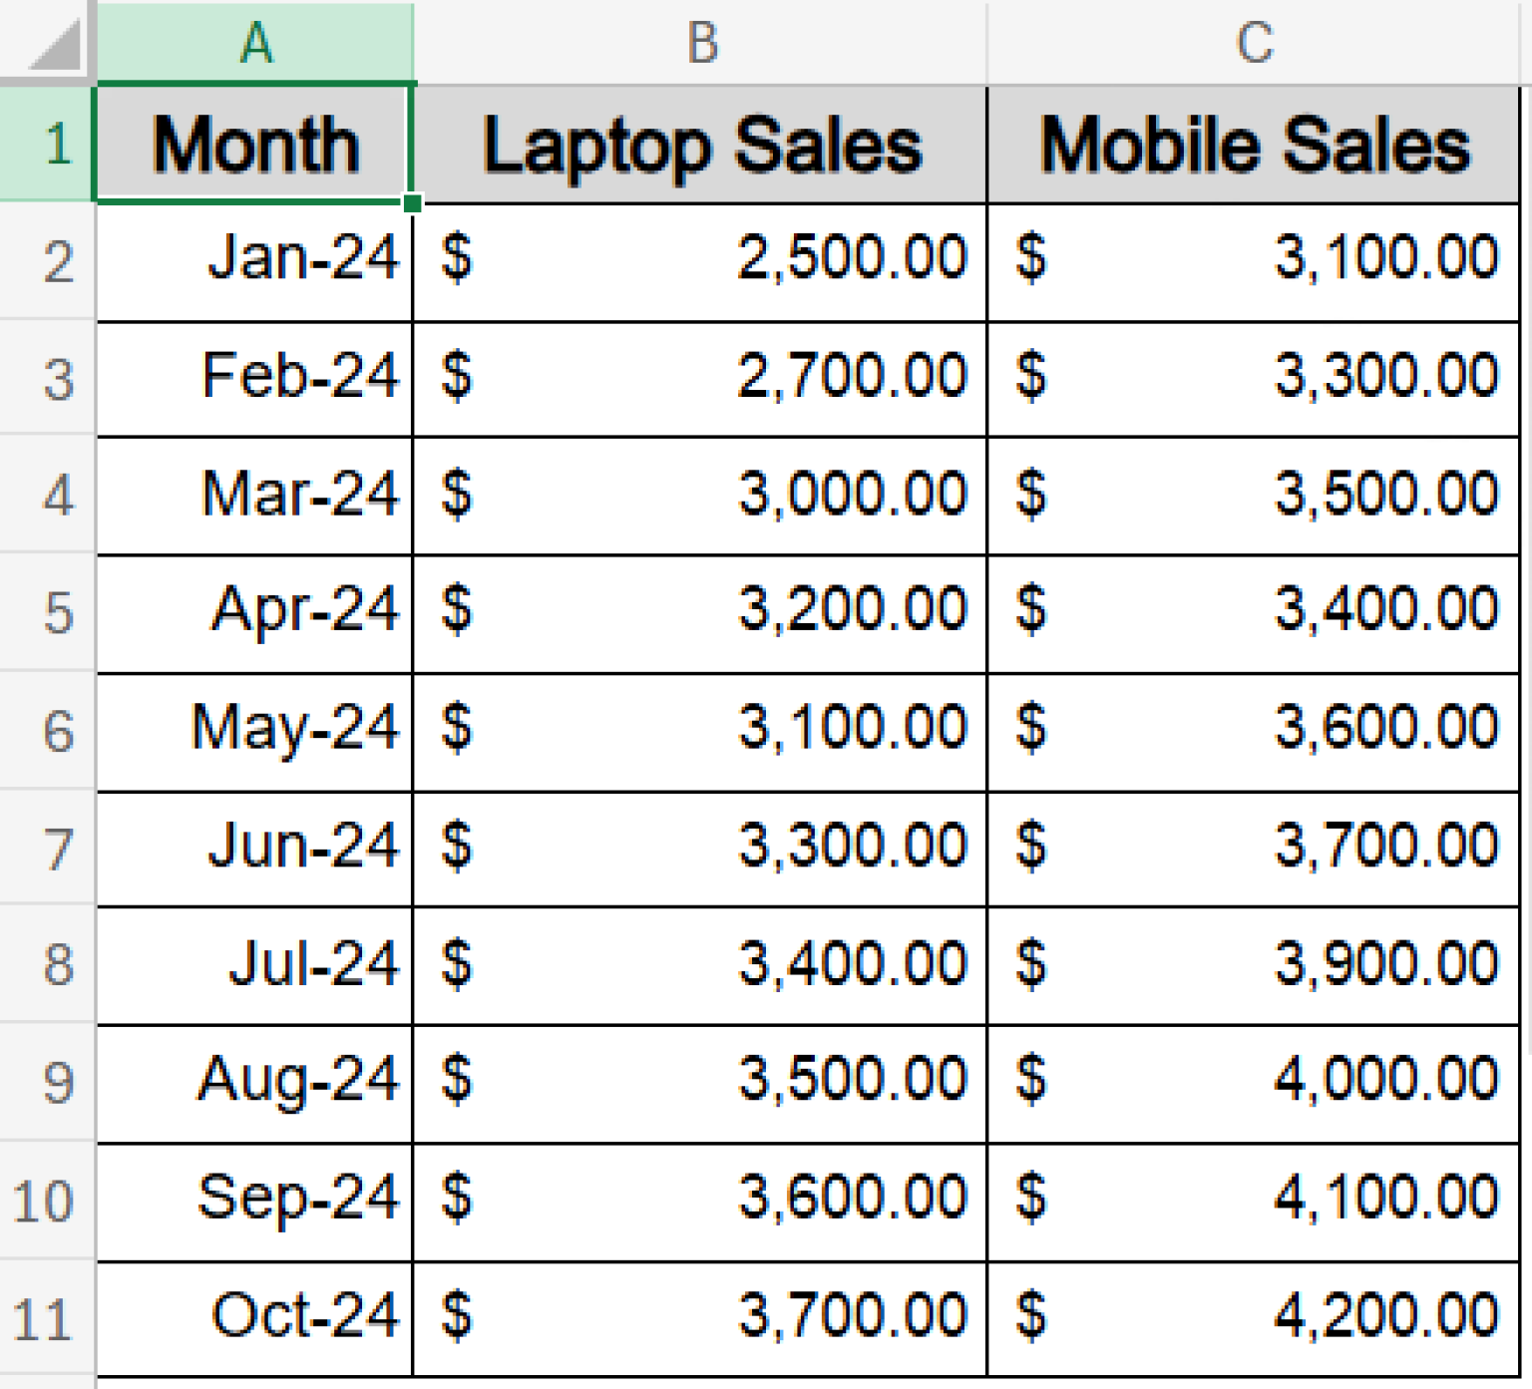1532x1389 pixels.
Task: Select row 1 header
Action: (x=45, y=145)
